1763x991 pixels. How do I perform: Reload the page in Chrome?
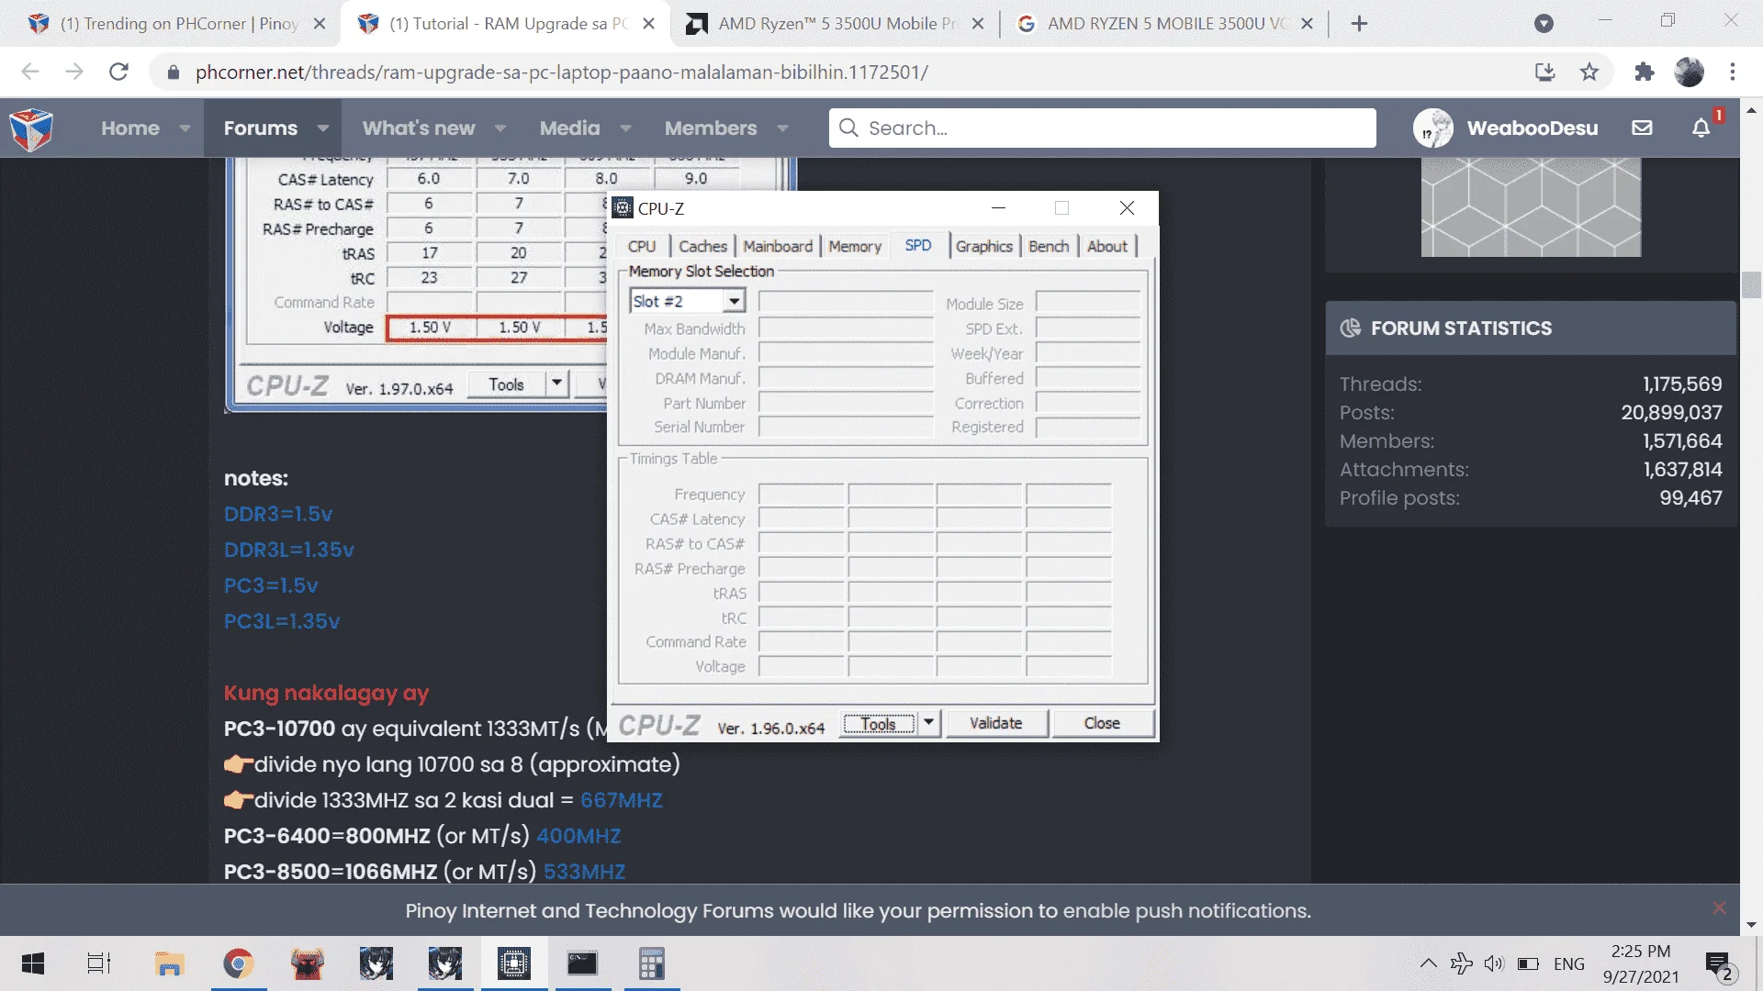118,72
